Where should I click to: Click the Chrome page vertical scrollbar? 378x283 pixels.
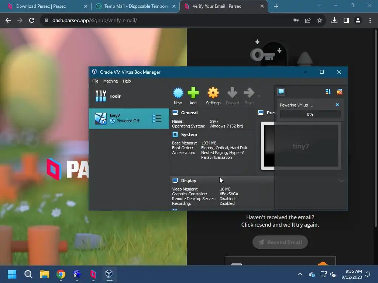375,128
